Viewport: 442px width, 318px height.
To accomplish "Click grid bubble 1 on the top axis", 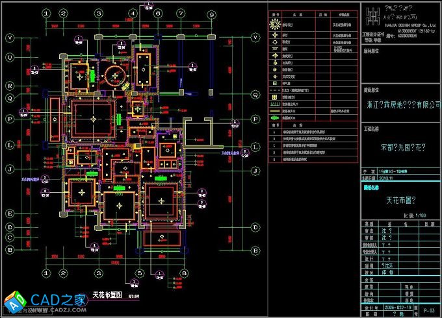I will (x=46, y=12).
